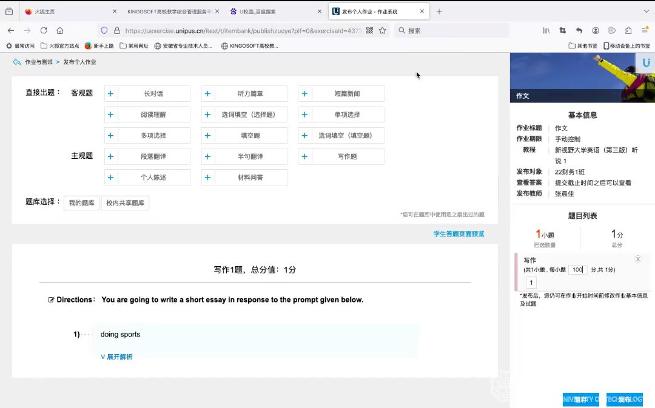Switch to the 火狐主页 browser tab
The image size is (655, 408).
click(x=49, y=11)
